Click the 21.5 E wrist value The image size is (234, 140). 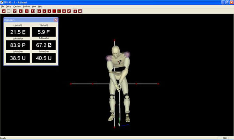point(18,32)
